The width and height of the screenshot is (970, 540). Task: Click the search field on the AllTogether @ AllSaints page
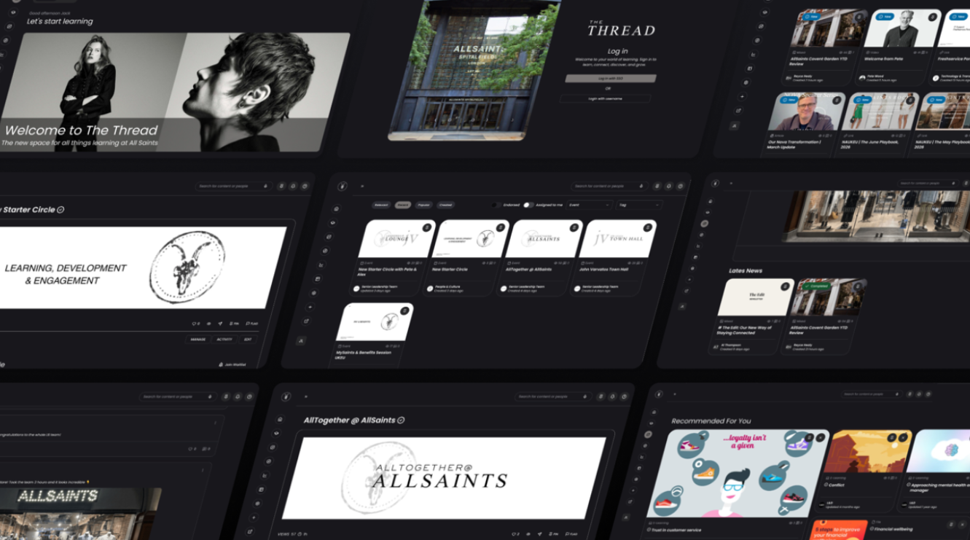point(552,396)
